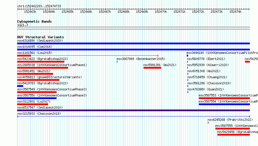Open nsv6245268 (Prakrithi2022) label

pos(230,120)
